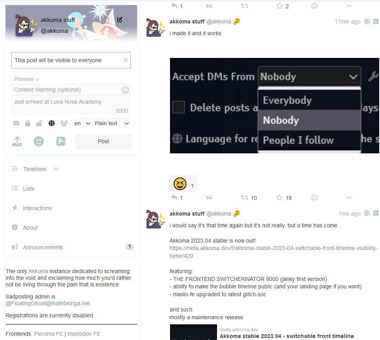The image size is (380, 340).
Task: Repeat the post with 10 boosts
Action: [x=244, y=198]
